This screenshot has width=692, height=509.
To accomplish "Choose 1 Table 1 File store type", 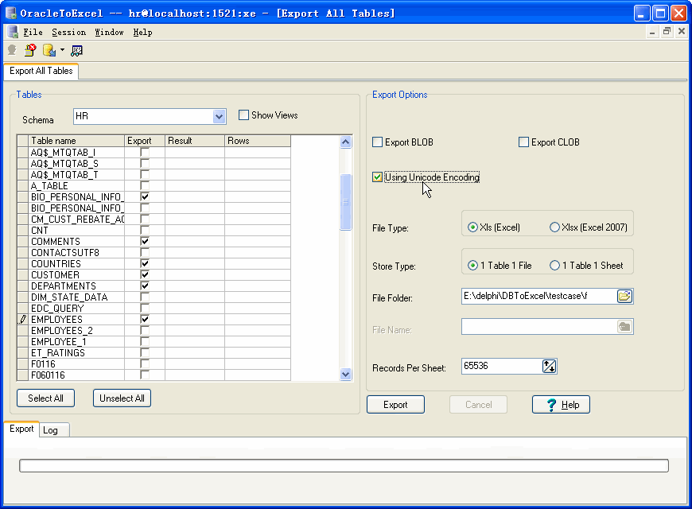I will (472, 266).
